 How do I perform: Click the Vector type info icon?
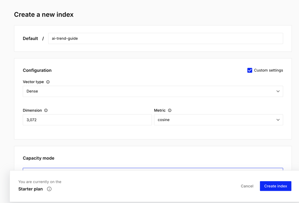tap(48, 82)
